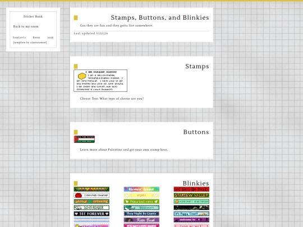
Task: Click the black starry night blinkie
Action: point(191,208)
